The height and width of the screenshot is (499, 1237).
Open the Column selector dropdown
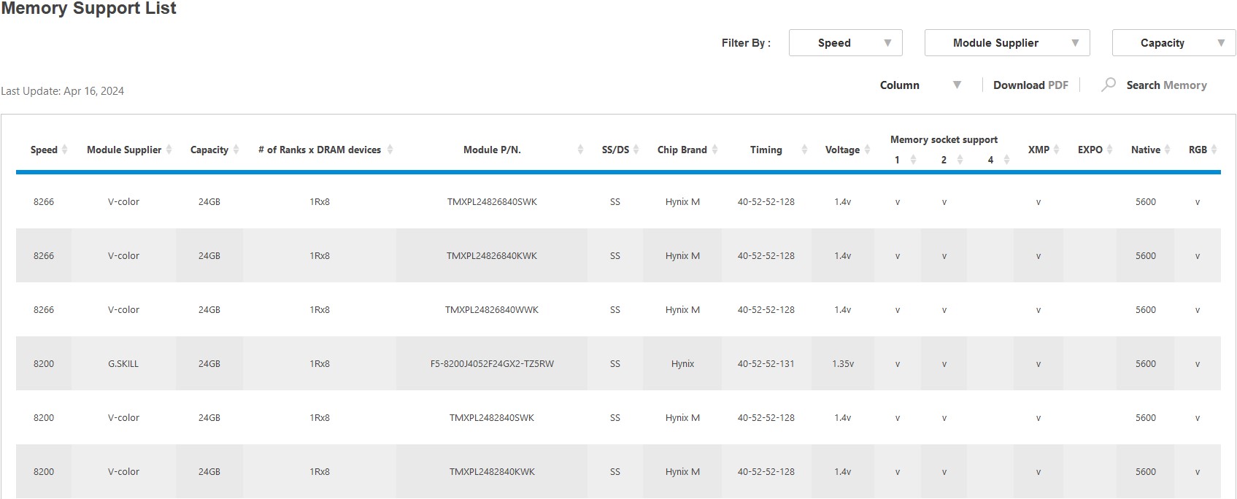tap(920, 85)
